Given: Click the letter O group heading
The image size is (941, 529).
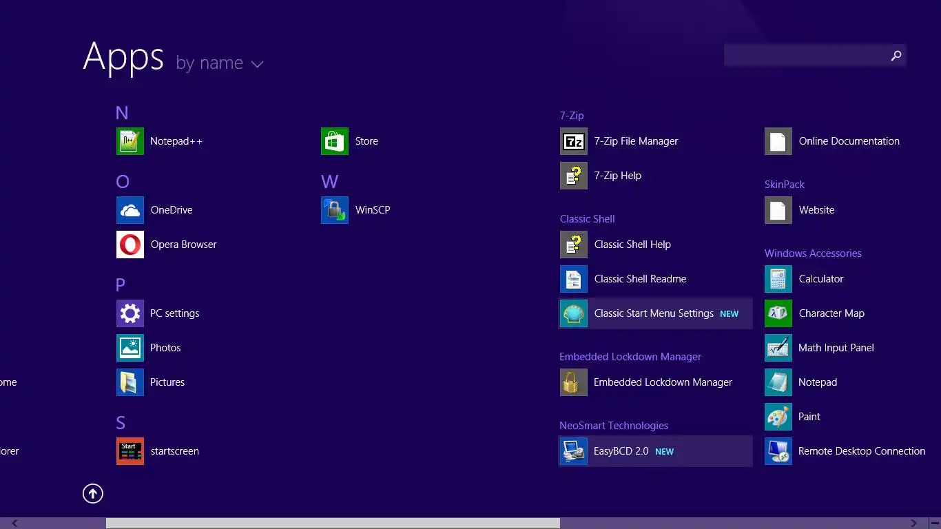Looking at the screenshot, I should tap(123, 182).
